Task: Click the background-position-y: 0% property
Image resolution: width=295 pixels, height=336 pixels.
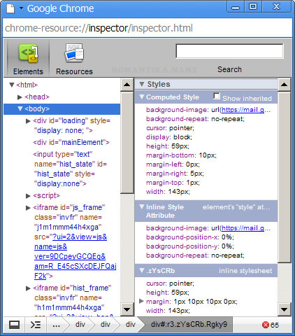Action: point(190,246)
